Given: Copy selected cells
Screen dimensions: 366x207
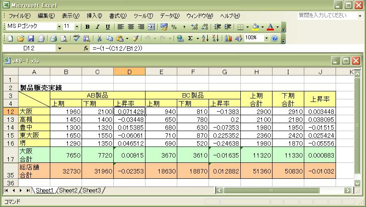Looking at the screenshot, I should 109,38.
